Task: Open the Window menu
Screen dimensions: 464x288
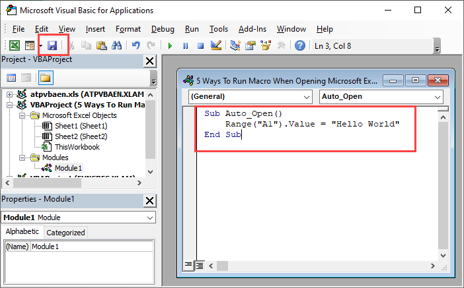Action: point(291,29)
